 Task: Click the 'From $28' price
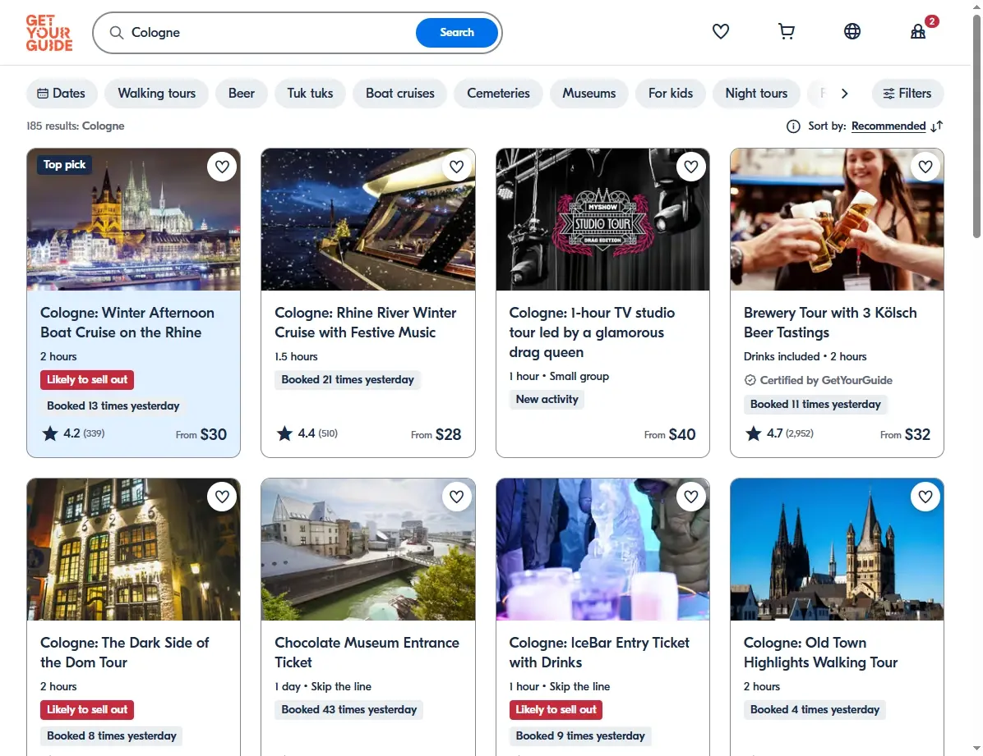pos(436,434)
